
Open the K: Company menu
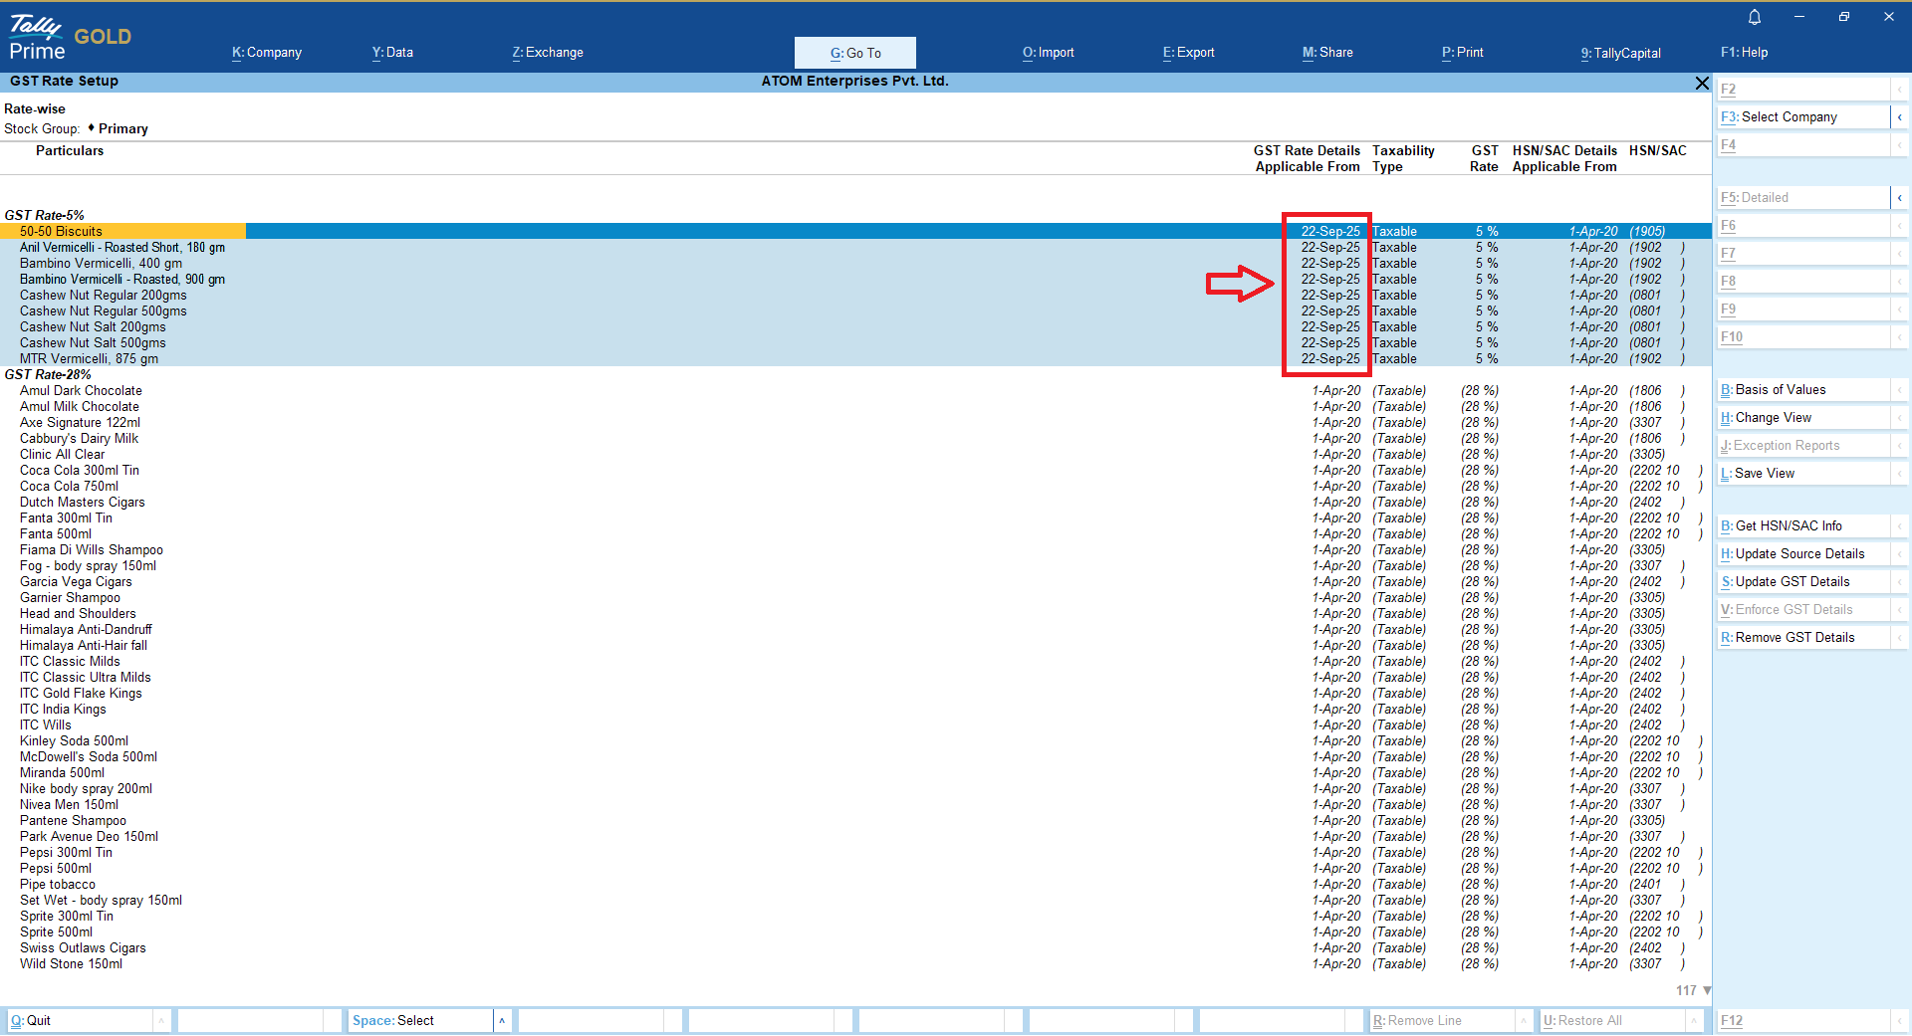(x=267, y=53)
